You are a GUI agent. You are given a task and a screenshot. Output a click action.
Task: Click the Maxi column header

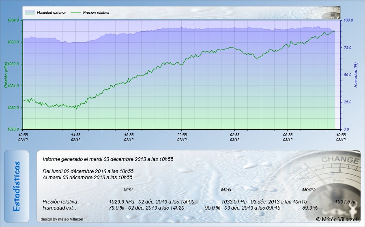click(x=226, y=190)
